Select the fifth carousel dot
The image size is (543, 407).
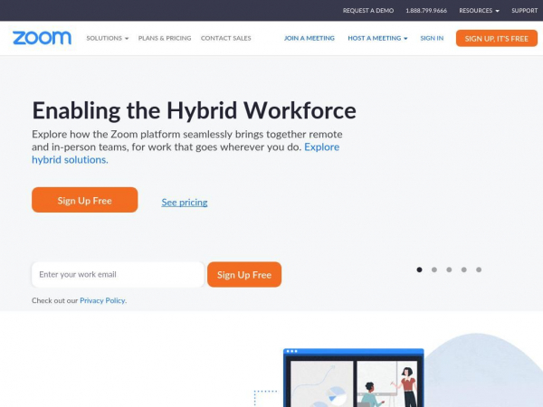(x=479, y=270)
